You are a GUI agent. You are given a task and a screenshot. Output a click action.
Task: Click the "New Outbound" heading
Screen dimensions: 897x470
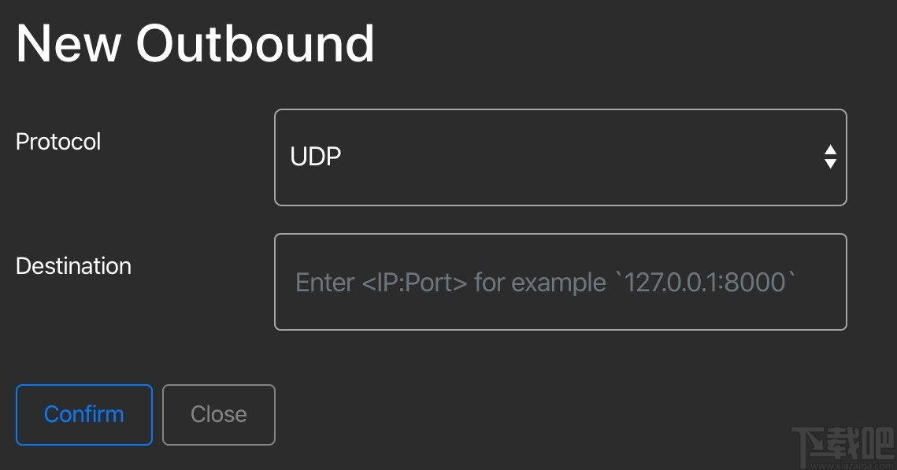coord(195,43)
